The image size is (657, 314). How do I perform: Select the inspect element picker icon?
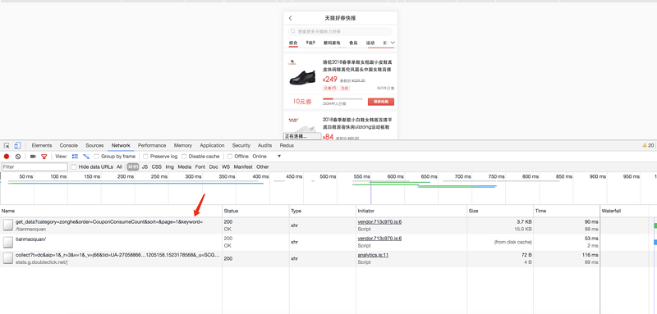(x=7, y=145)
